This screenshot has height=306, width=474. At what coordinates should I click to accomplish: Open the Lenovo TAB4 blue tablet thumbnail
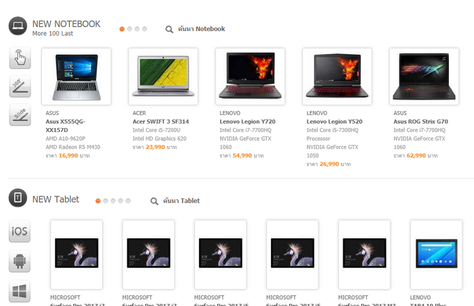coord(436,255)
